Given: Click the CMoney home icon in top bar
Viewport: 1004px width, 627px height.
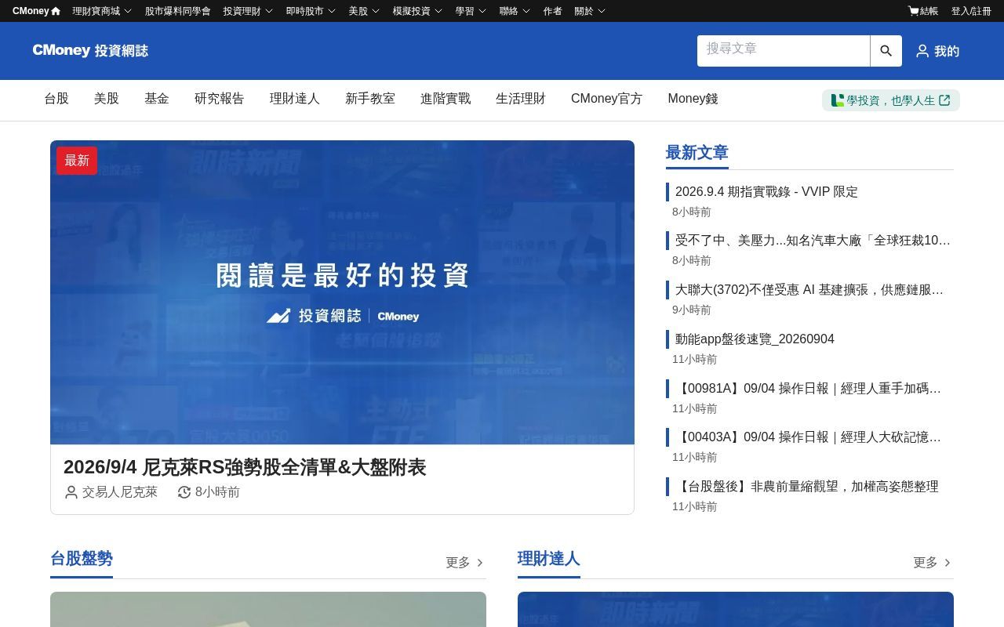Looking at the screenshot, I should [x=56, y=11].
